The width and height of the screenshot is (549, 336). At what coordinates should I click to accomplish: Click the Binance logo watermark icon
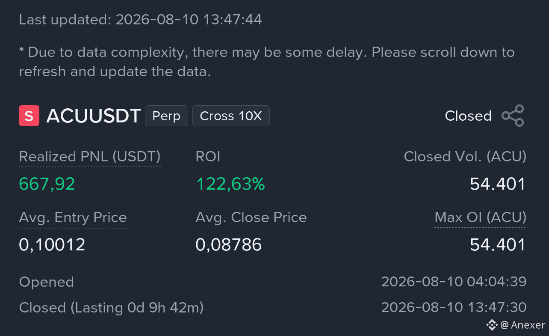coord(492,325)
